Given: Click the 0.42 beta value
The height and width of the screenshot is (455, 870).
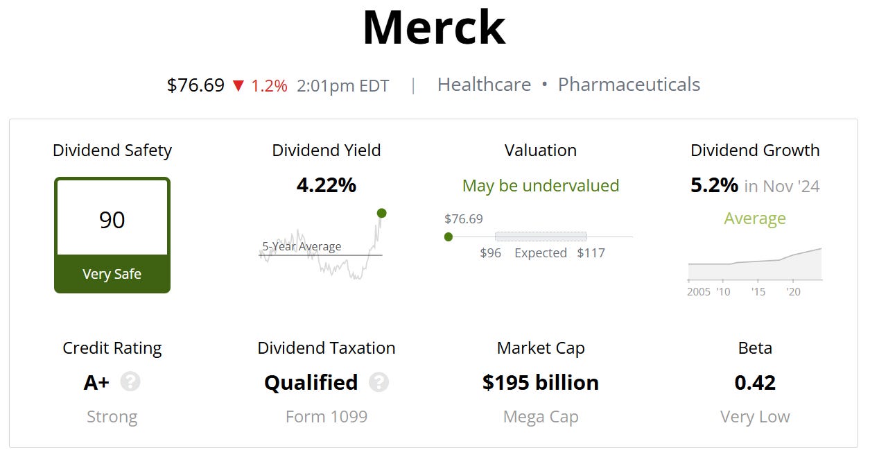Looking at the screenshot, I should click(755, 382).
